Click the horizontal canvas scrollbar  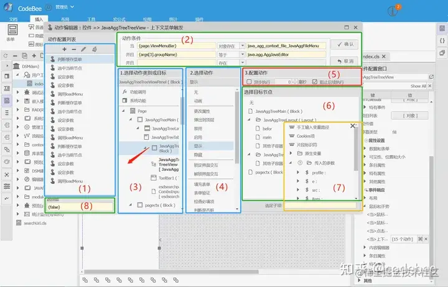pyautogui.click(x=172, y=271)
